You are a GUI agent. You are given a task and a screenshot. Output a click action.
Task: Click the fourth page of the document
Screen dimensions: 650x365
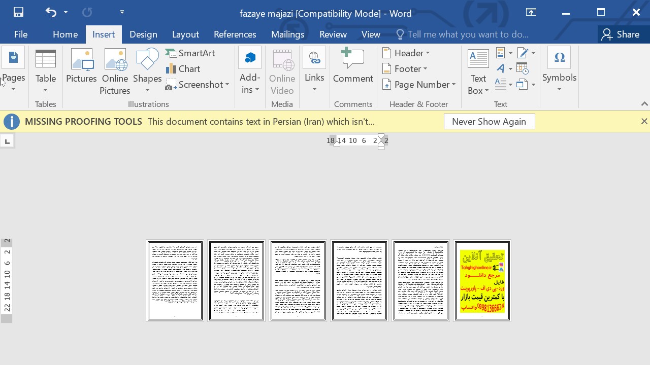pos(360,281)
